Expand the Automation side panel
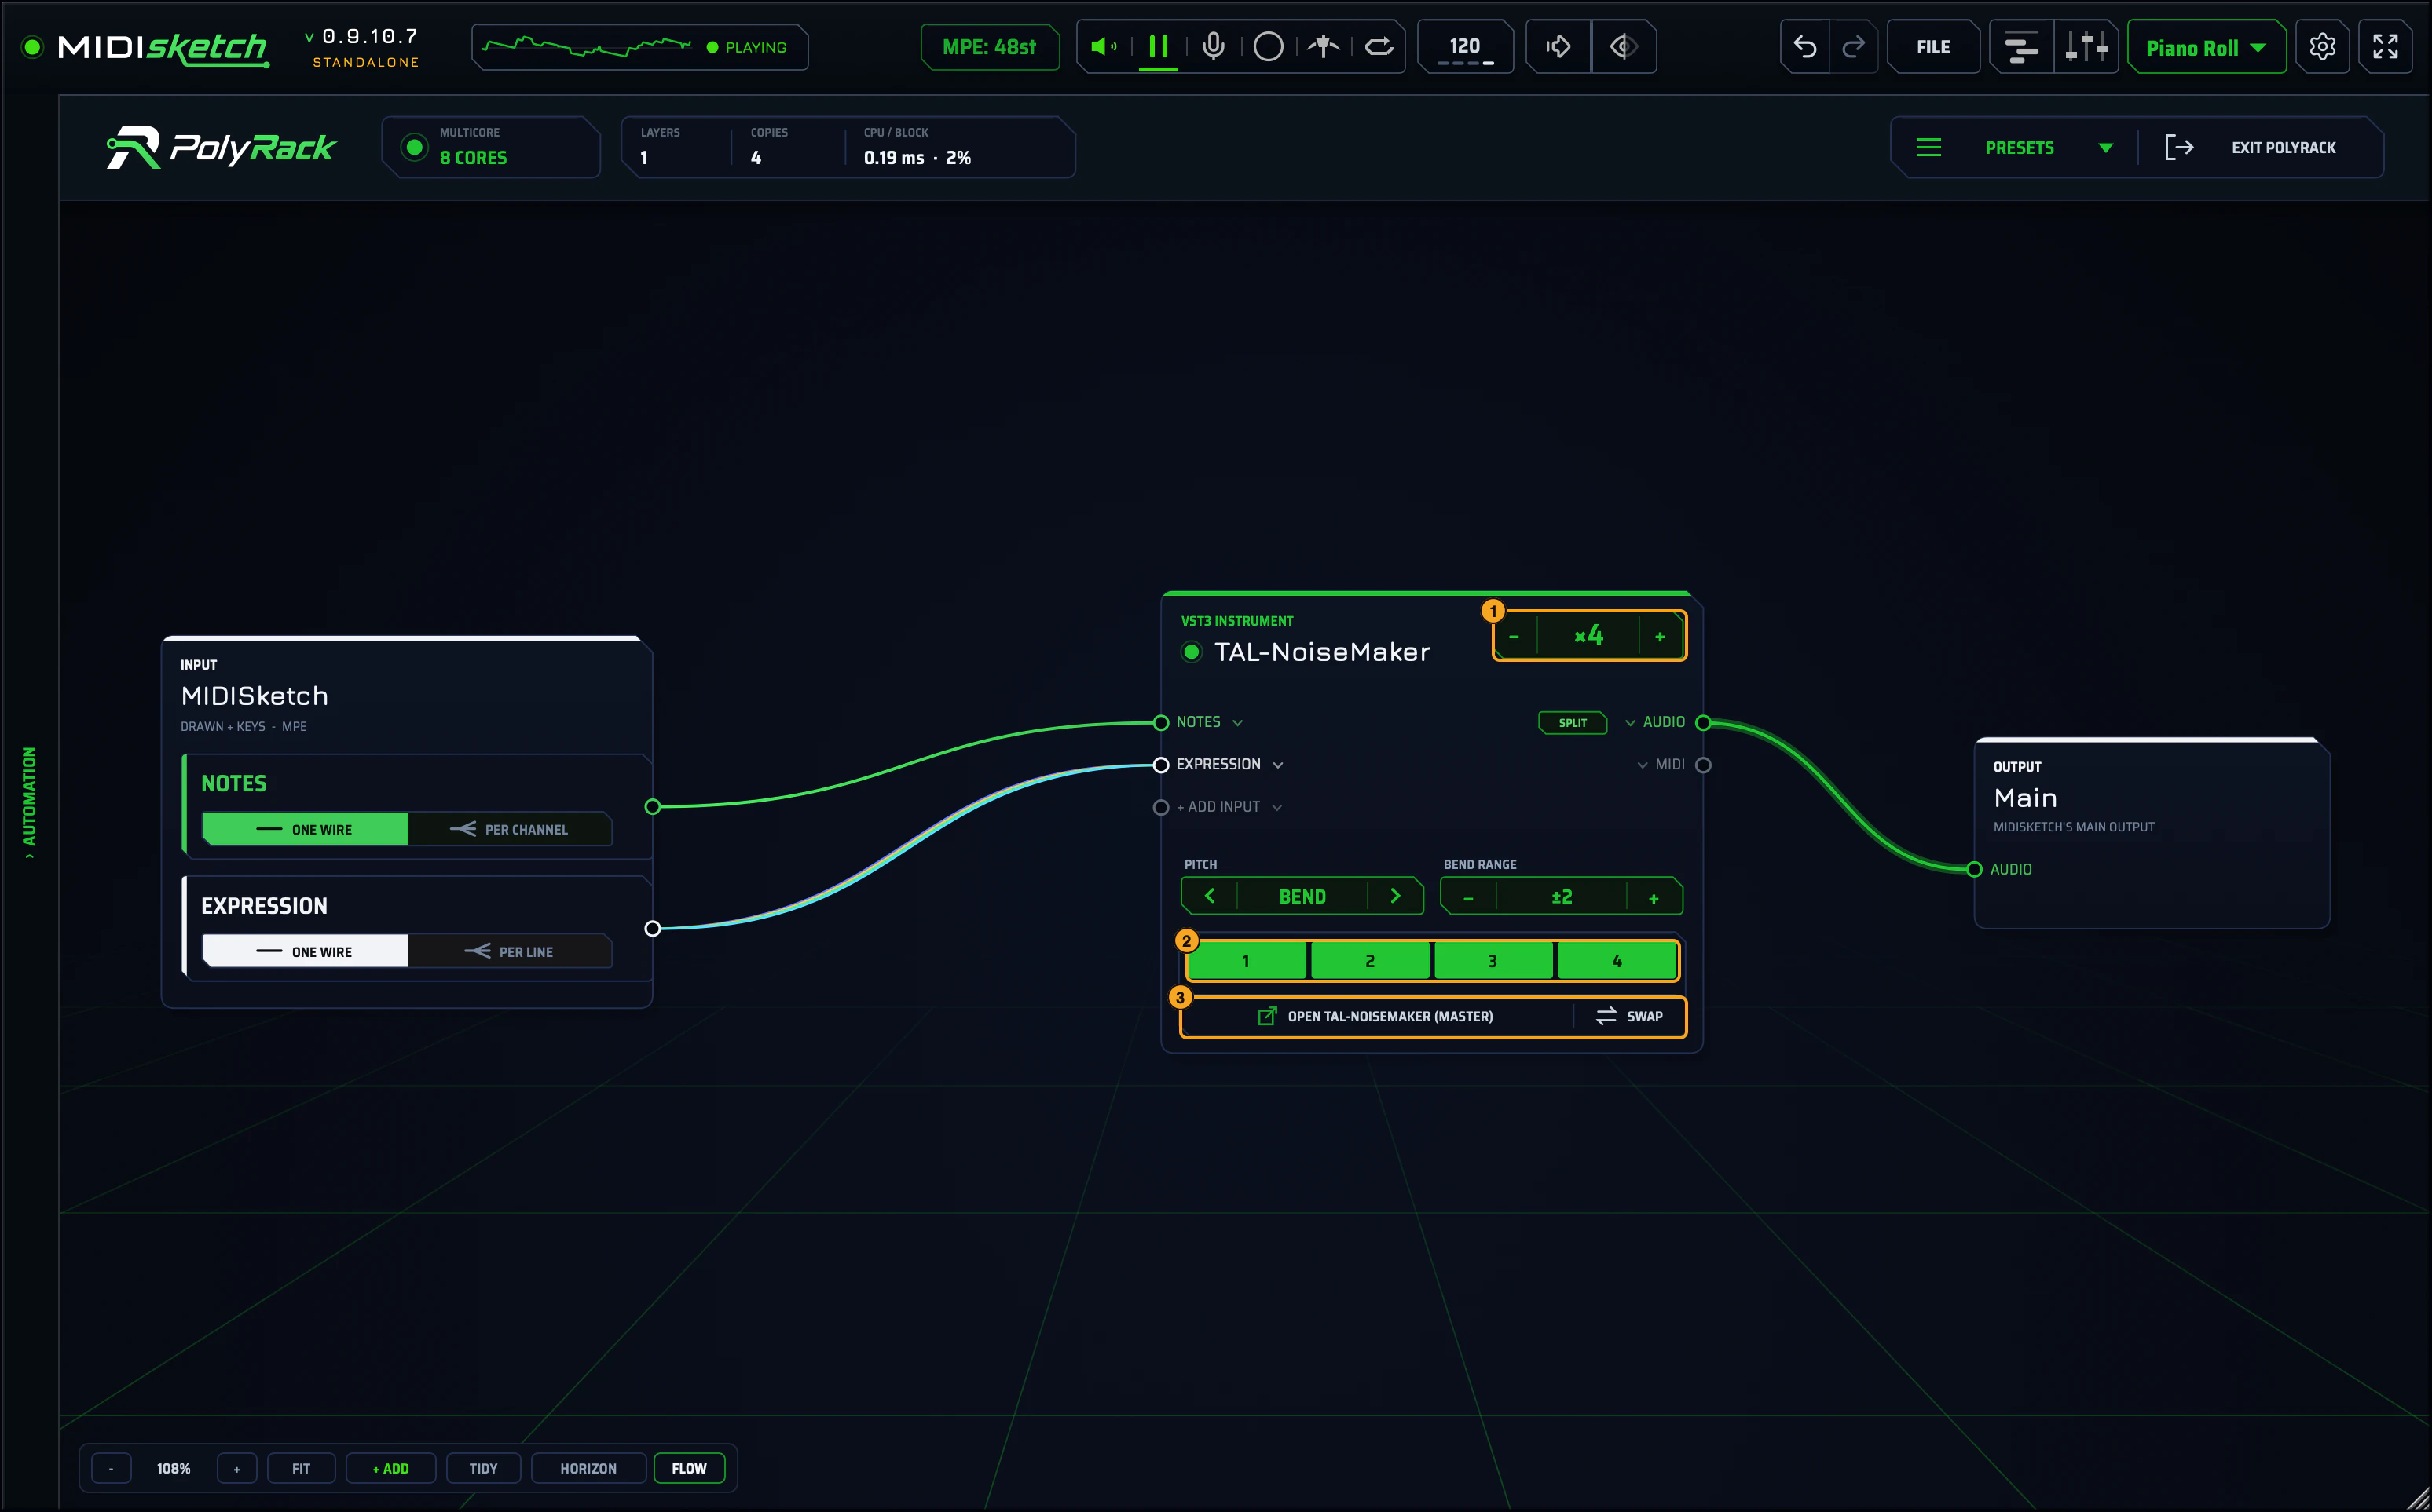2432x1512 pixels. [x=29, y=802]
